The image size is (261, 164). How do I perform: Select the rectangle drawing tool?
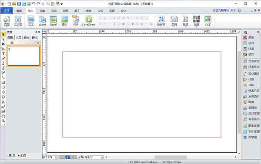point(3,82)
